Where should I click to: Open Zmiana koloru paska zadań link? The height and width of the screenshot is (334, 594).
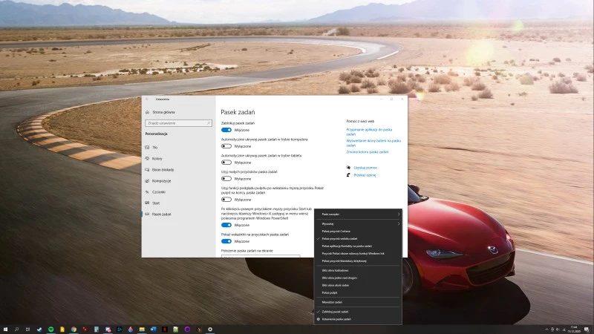(367, 152)
